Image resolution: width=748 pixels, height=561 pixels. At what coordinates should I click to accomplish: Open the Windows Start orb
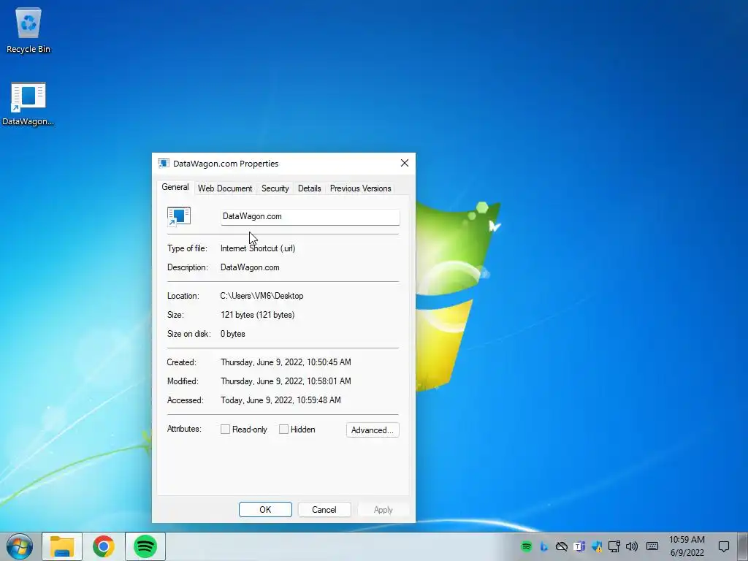coord(20,546)
